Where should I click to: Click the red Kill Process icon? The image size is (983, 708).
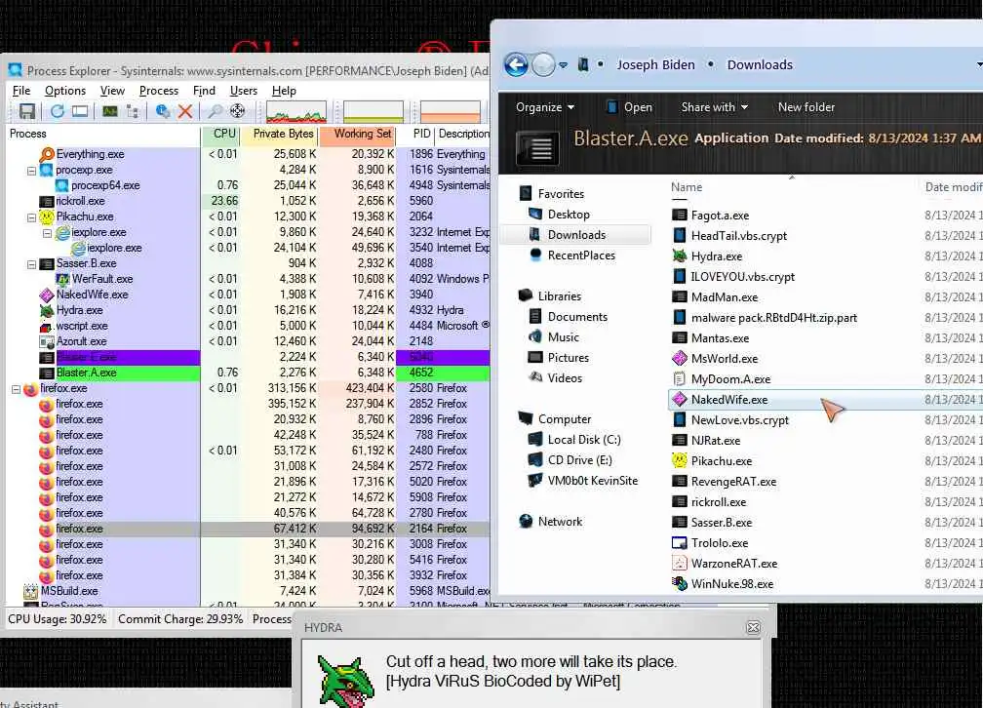[x=185, y=111]
